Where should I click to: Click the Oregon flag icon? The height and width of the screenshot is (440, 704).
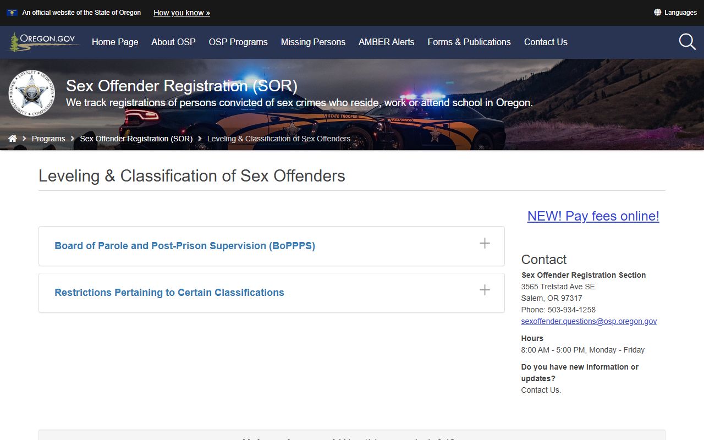tap(12, 13)
